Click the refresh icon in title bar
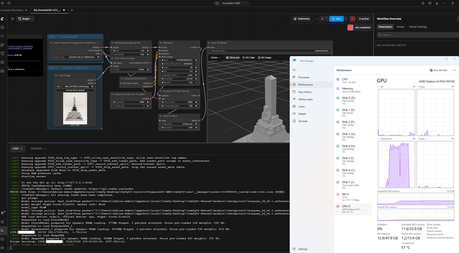Viewport: 459px width, 253px height. [9, 3]
